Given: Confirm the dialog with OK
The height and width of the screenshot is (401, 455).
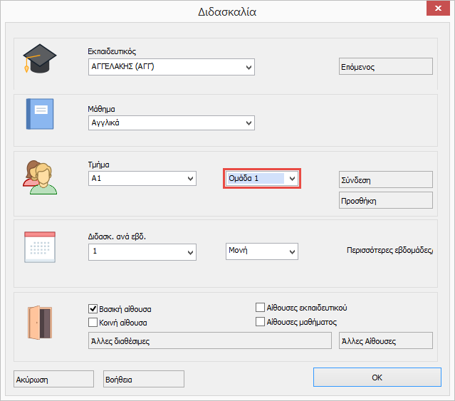Looking at the screenshot, I should pos(377,377).
